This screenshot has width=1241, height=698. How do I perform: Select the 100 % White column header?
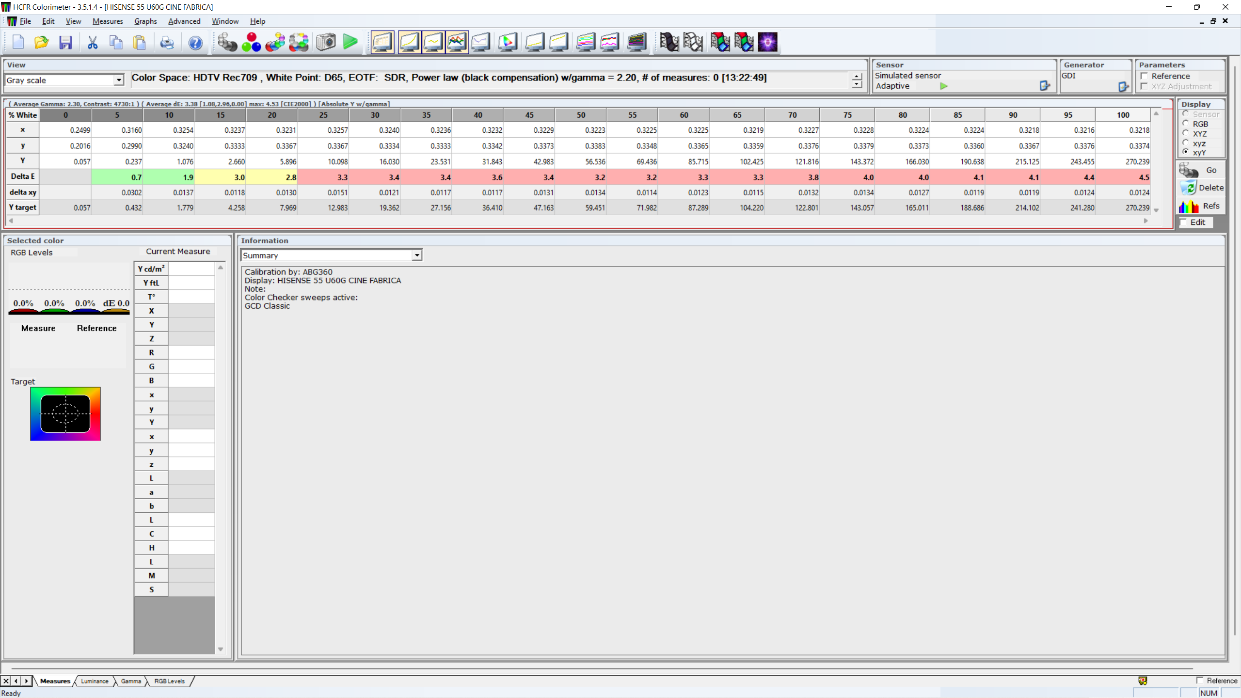coord(1123,115)
